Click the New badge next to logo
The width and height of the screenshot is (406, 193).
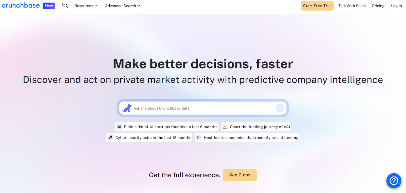49,6
